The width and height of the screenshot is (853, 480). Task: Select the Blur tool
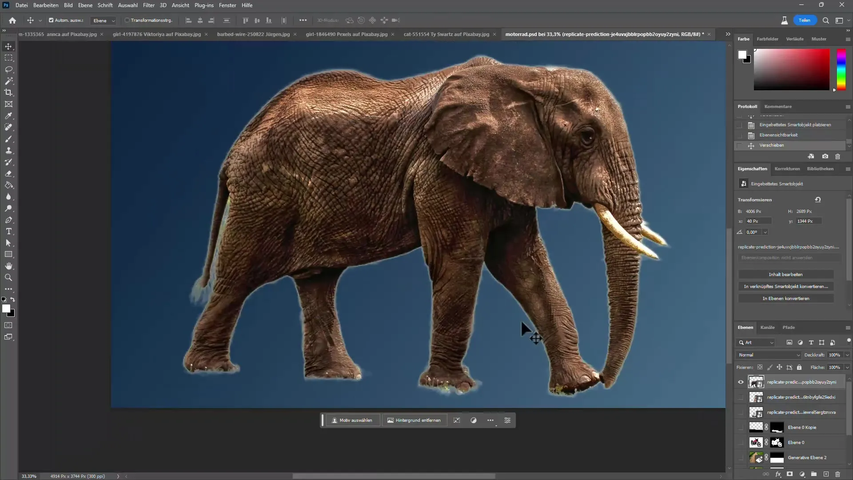point(8,197)
